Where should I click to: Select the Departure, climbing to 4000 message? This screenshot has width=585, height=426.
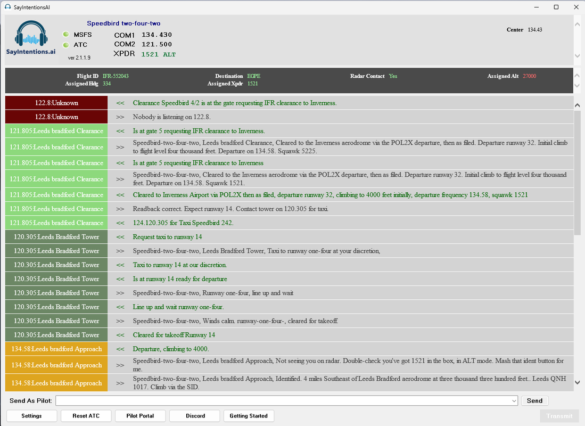tap(171, 349)
